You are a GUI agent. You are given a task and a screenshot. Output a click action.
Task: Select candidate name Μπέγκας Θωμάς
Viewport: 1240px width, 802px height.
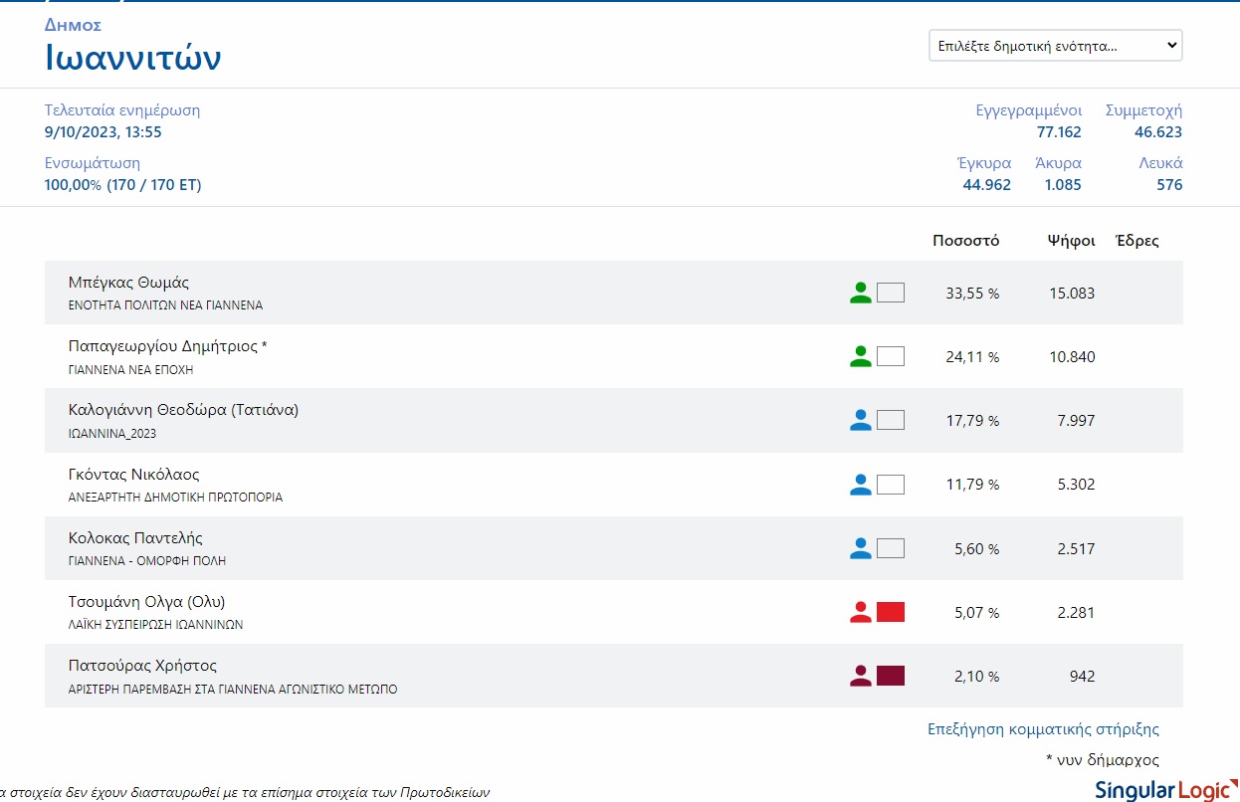coord(128,283)
